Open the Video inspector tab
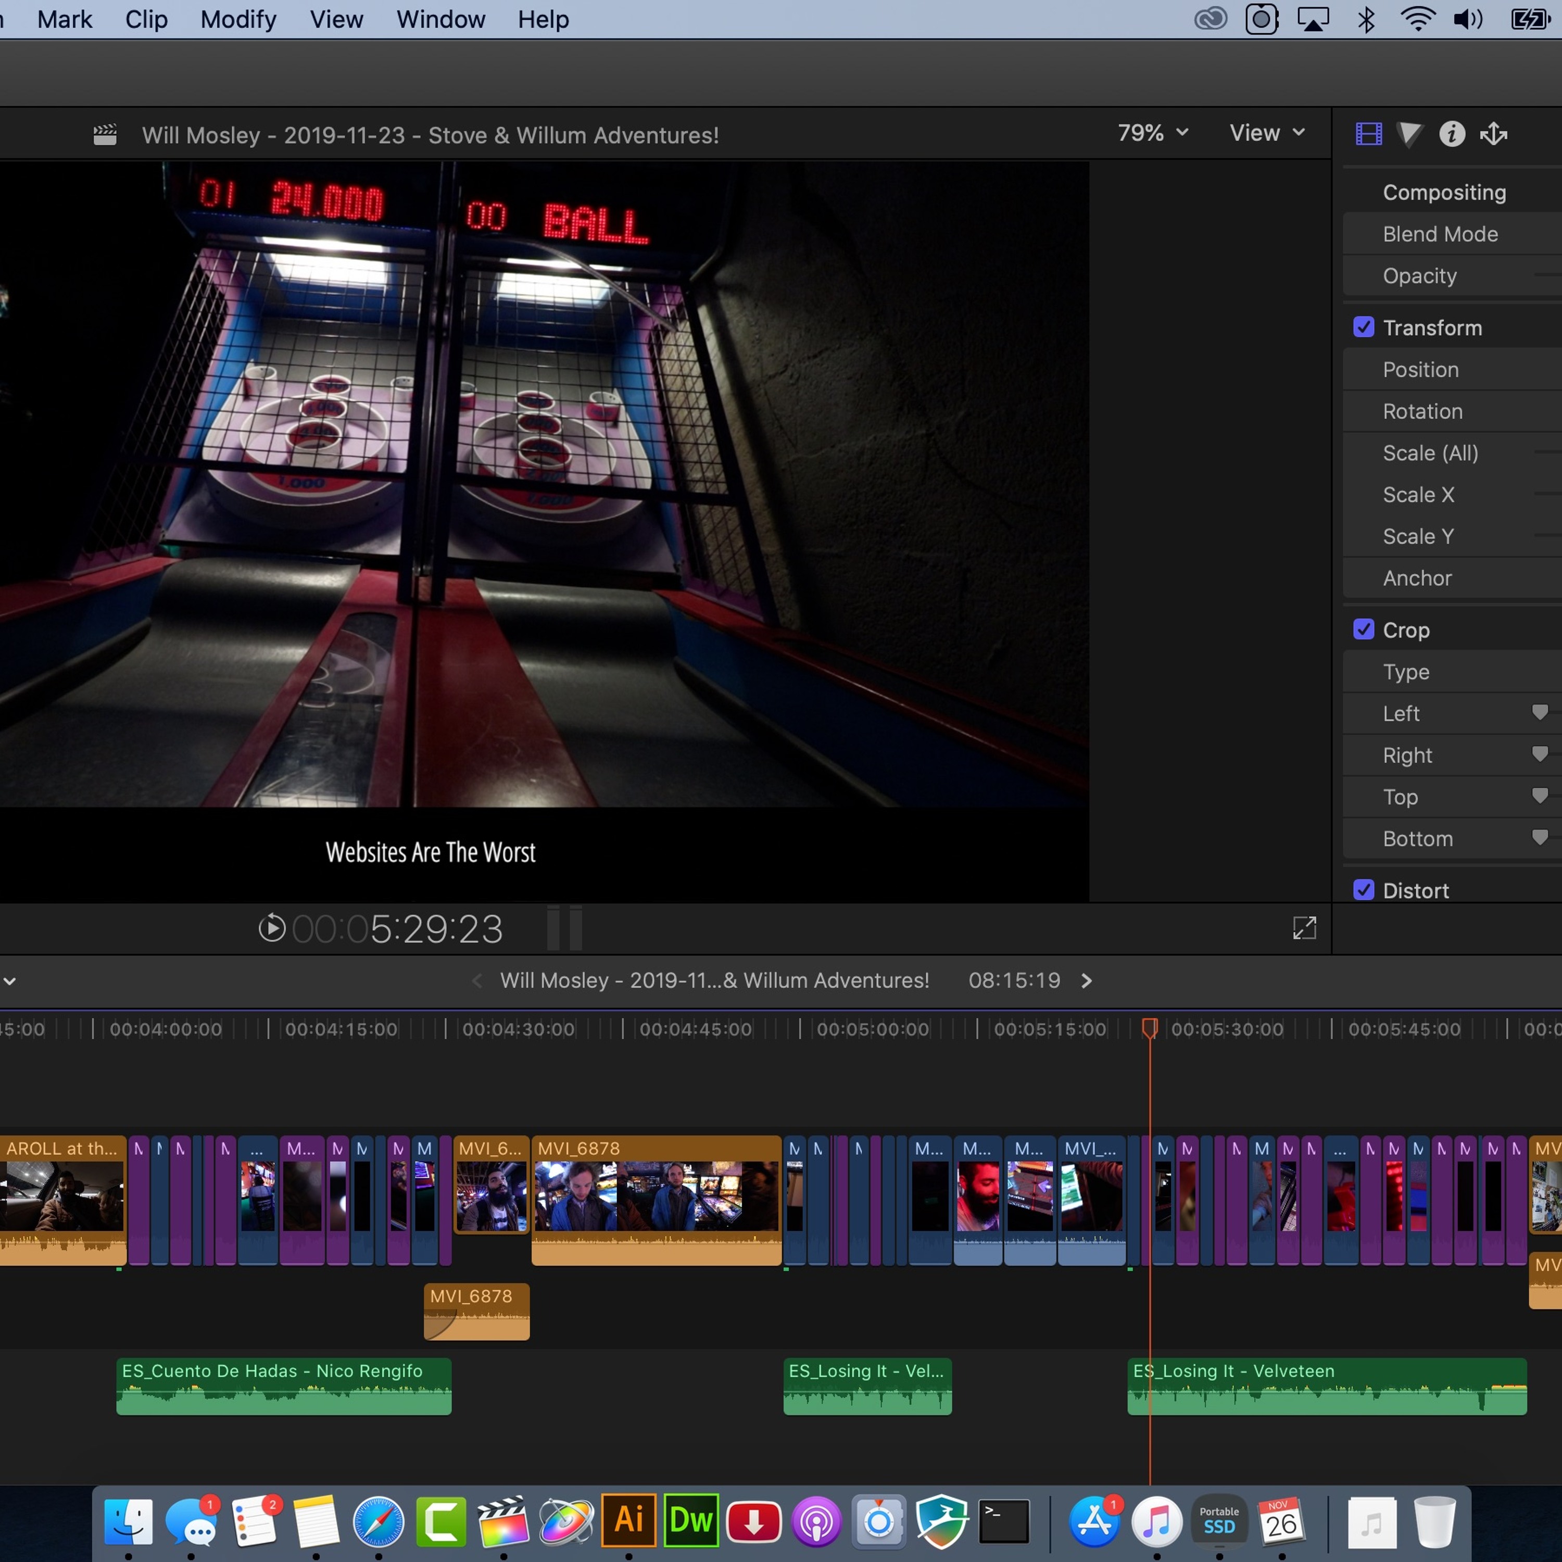Viewport: 1562px width, 1562px height. (1368, 133)
